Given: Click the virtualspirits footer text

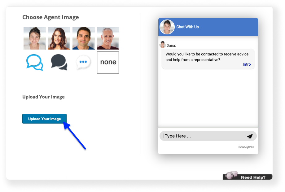Looking at the screenshot, I should [x=246, y=147].
